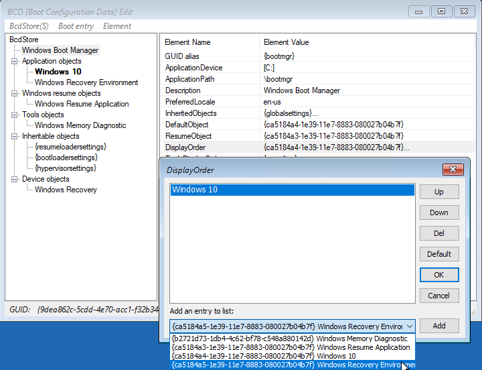
Task: Collapse the Tools objects tree node
Action: 14,115
